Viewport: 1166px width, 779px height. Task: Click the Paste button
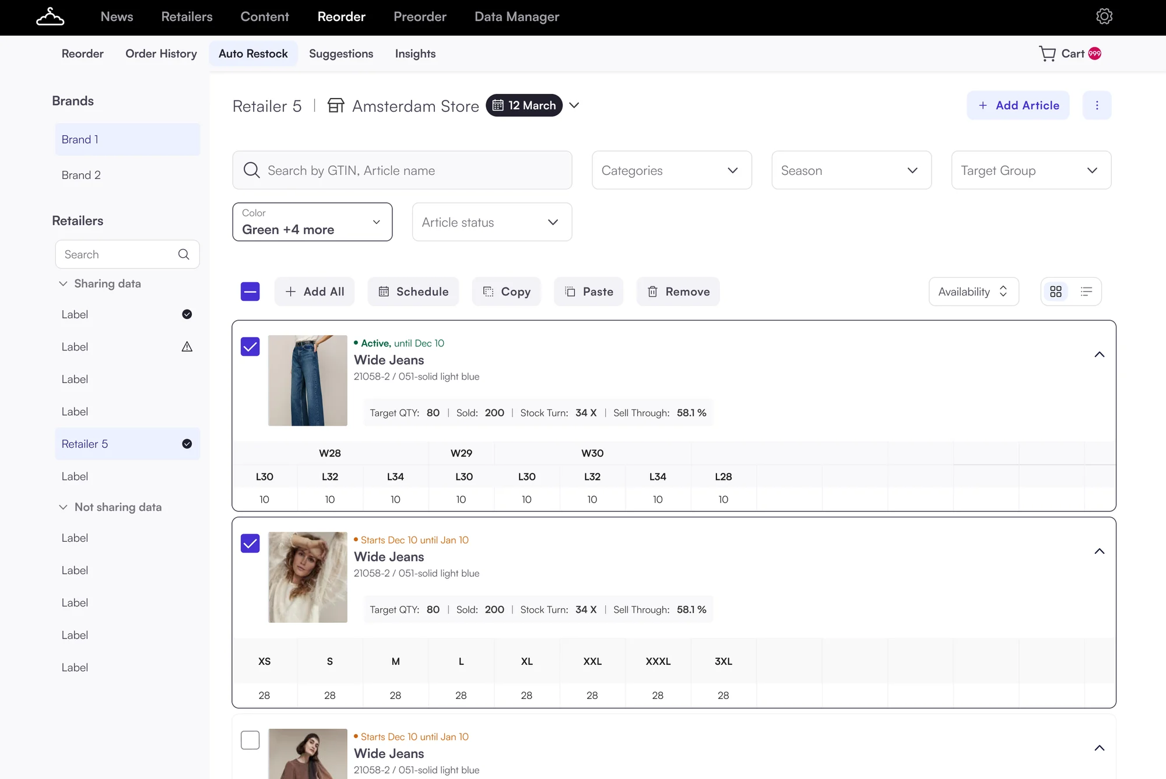click(x=588, y=292)
